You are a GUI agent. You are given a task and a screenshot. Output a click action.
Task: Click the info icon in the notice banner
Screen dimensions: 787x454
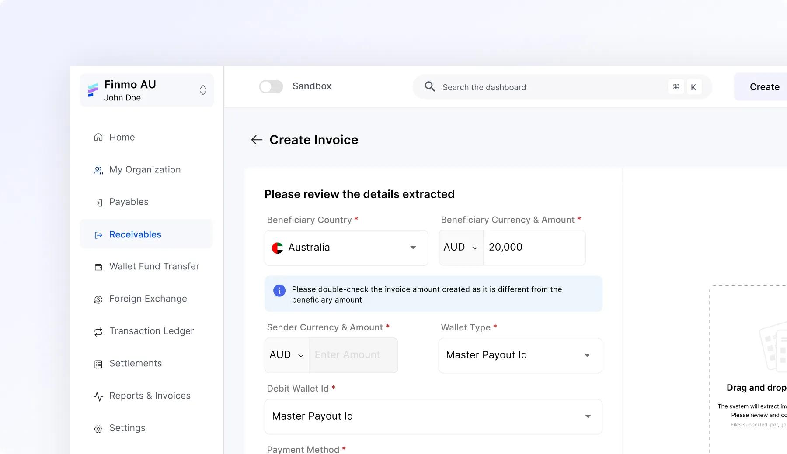(x=279, y=291)
